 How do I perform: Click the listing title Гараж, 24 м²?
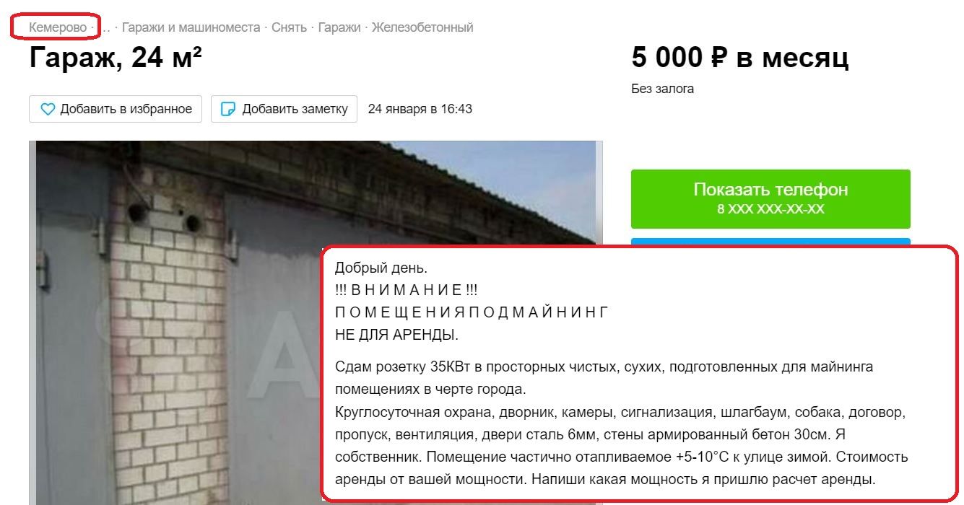115,58
